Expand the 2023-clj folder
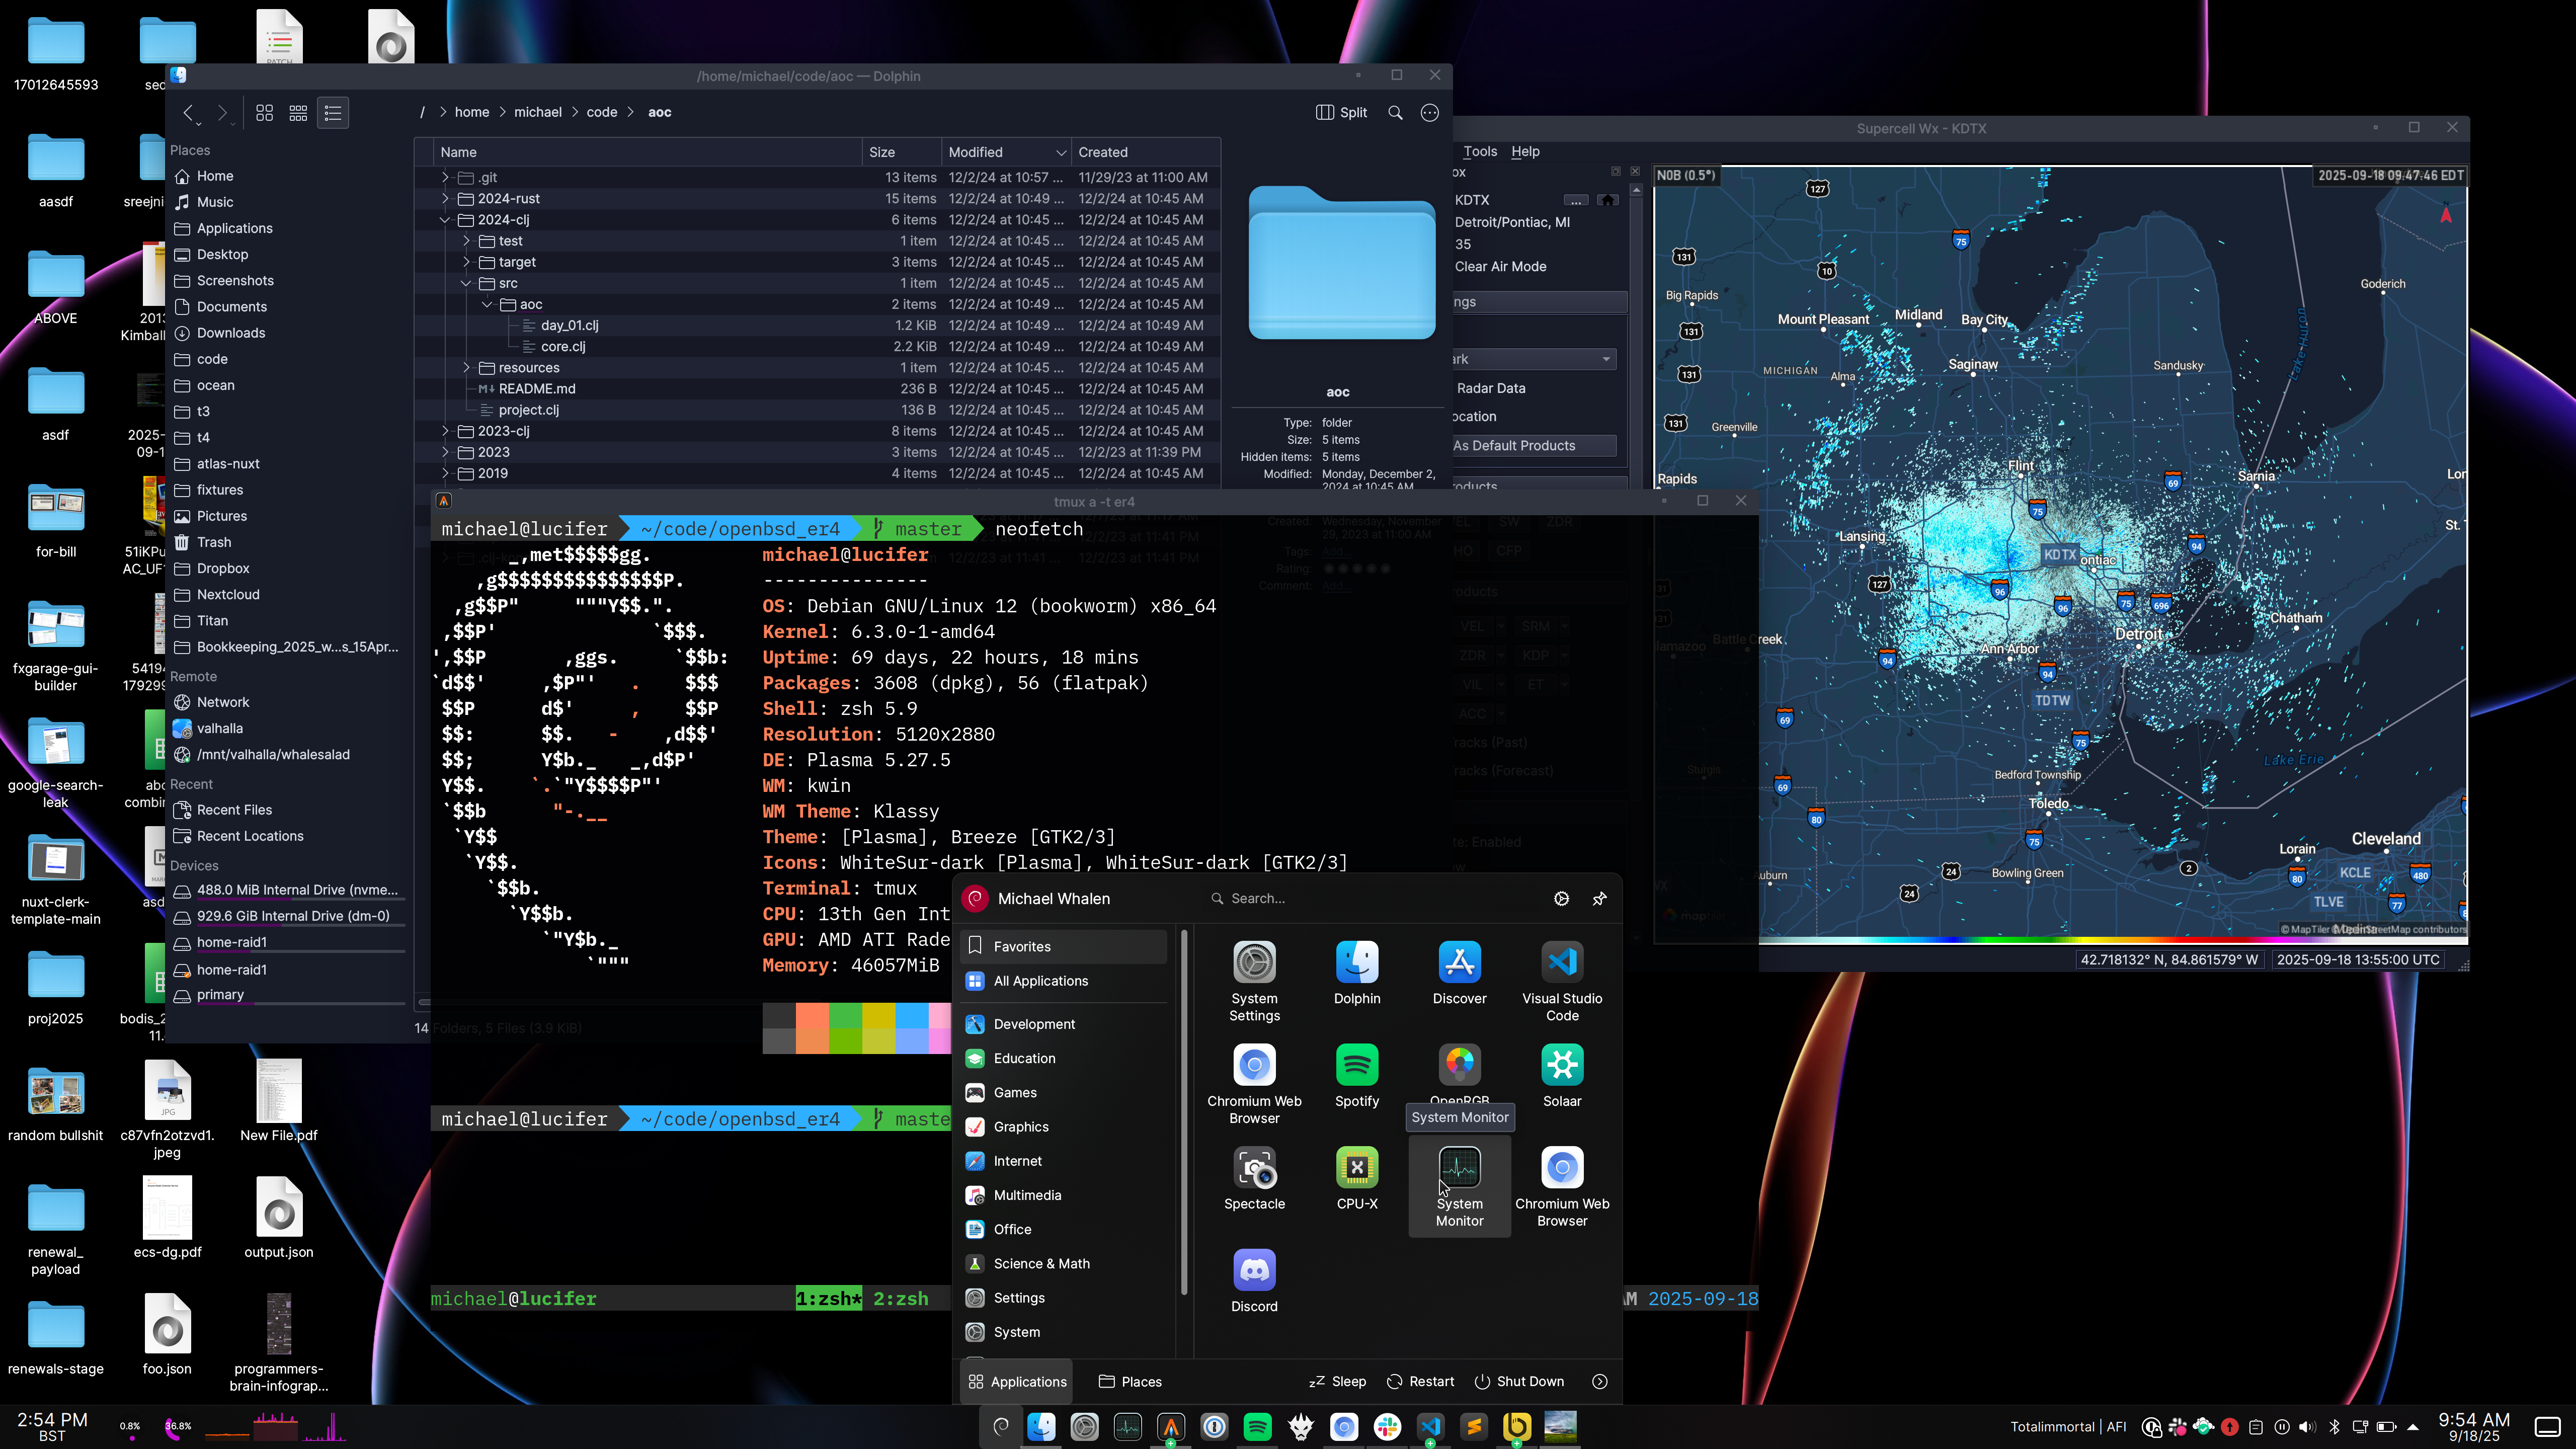 pos(445,431)
